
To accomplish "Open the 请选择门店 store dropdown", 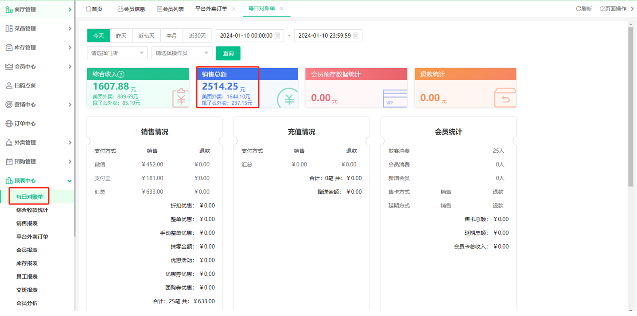I will point(117,53).
